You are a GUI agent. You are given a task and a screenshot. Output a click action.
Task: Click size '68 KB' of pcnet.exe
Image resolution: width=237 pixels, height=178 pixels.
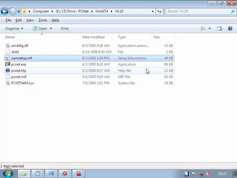169,64
